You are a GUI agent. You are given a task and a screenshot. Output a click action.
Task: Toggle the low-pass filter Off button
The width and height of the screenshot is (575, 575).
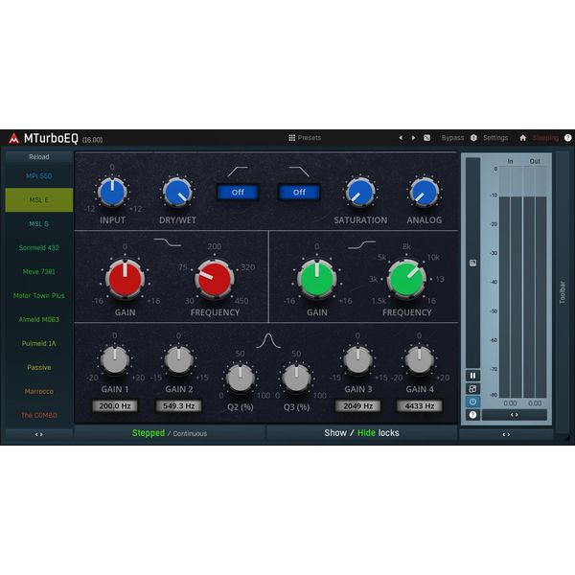tap(299, 192)
